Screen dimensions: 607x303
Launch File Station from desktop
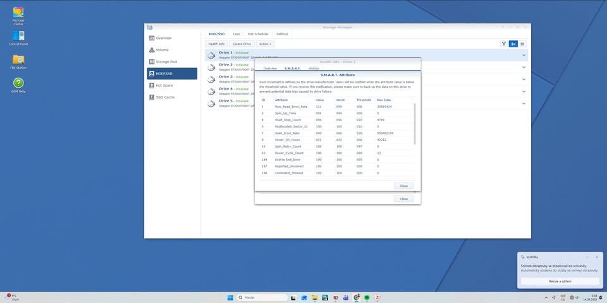click(18, 60)
